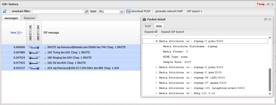
Task: Expand the fmtp:101 0-15 attribute
Action: (156, 93)
